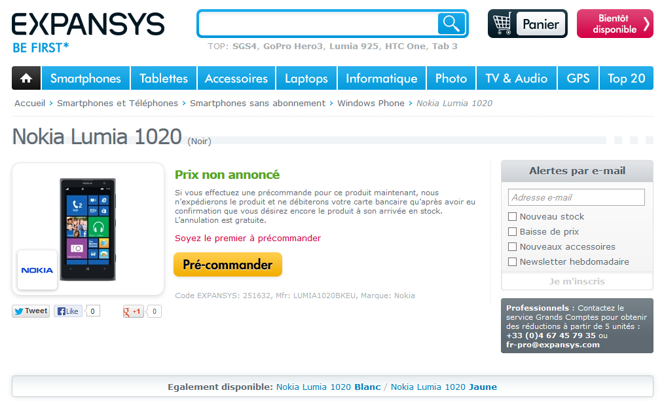Screen dimensions: 662x403
Task: Select the Informatique category
Action: [382, 78]
